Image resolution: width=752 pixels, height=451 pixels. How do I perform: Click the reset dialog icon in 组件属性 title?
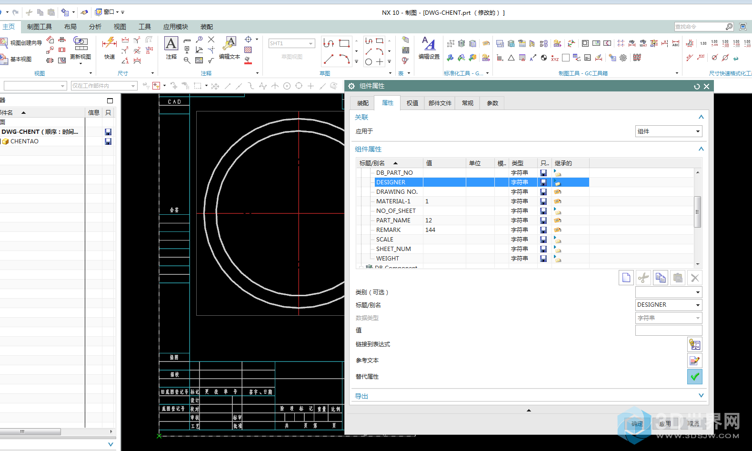tap(697, 86)
